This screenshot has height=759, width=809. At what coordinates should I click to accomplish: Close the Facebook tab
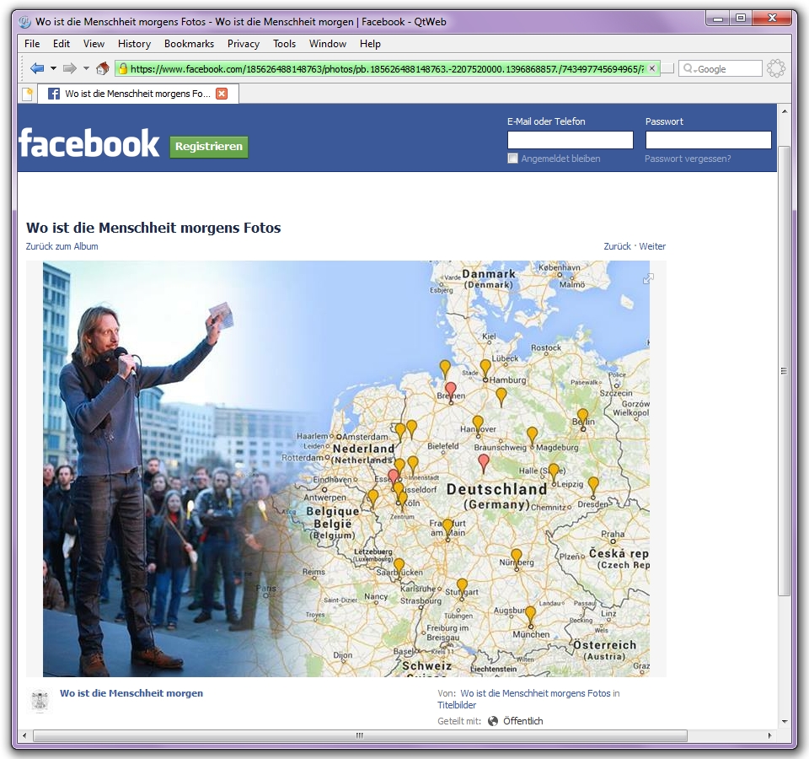[x=222, y=94]
